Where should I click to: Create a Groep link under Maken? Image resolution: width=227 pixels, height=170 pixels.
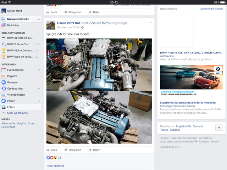32,124
